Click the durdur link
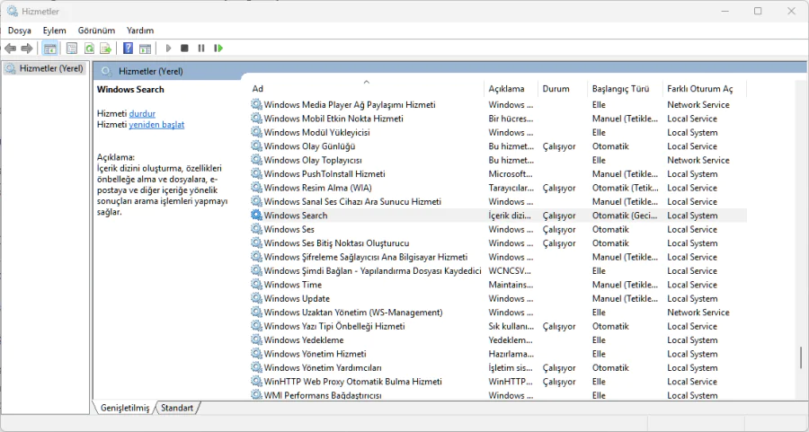Screen dimensions: 809x432 pos(142,113)
